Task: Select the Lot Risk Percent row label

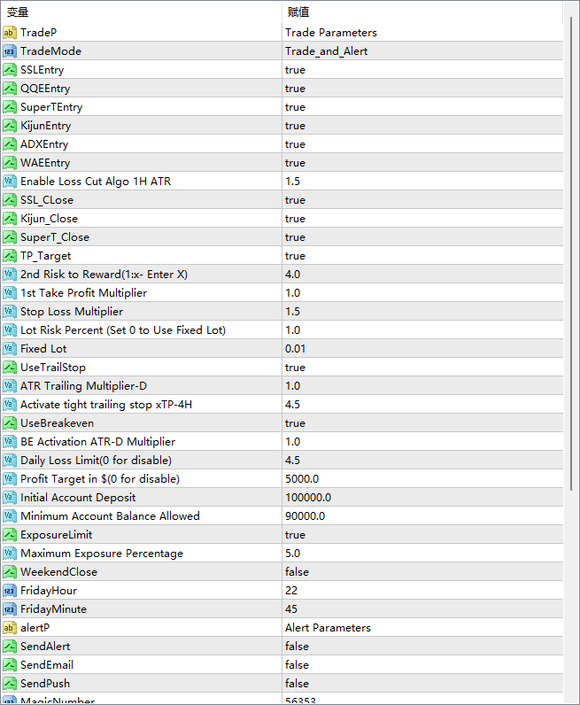Action: click(x=123, y=330)
